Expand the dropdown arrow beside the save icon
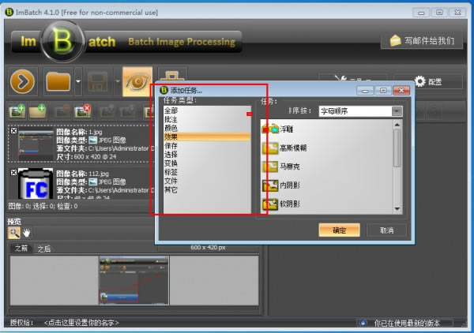The height and width of the screenshot is (333, 474). (x=115, y=81)
